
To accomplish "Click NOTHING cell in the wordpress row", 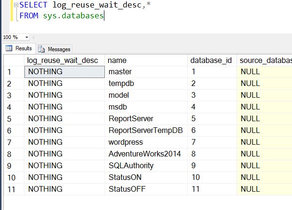I will [x=64, y=142].
